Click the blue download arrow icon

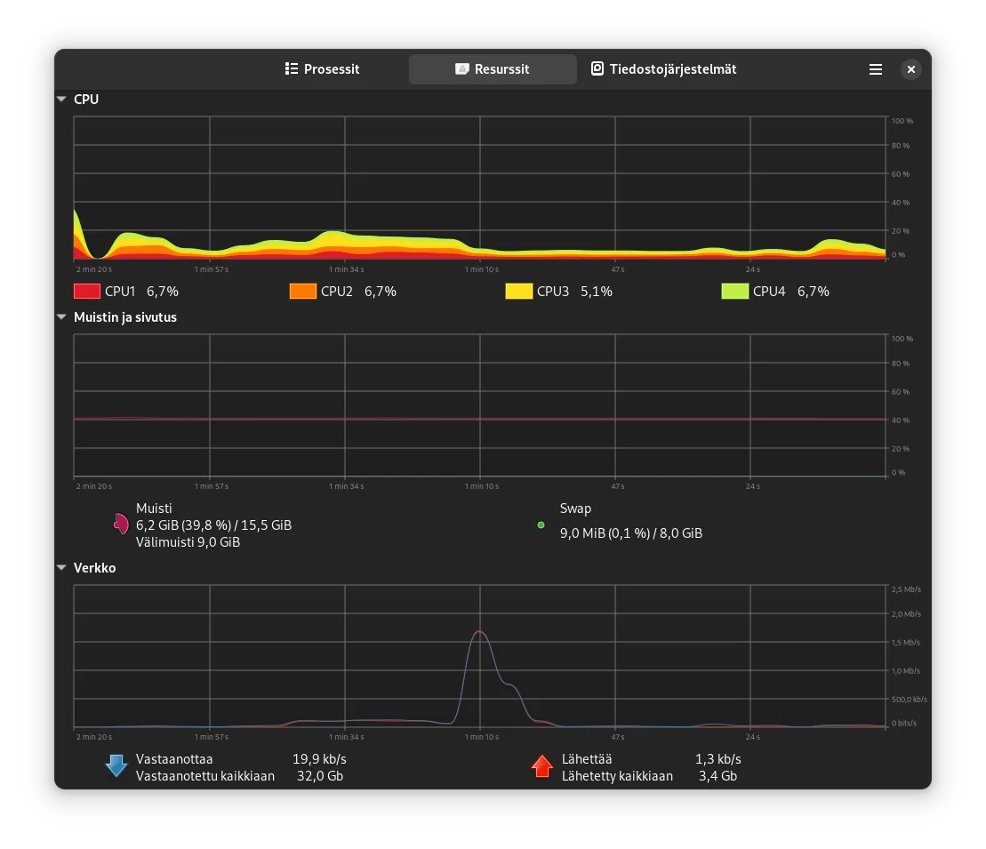[116, 766]
